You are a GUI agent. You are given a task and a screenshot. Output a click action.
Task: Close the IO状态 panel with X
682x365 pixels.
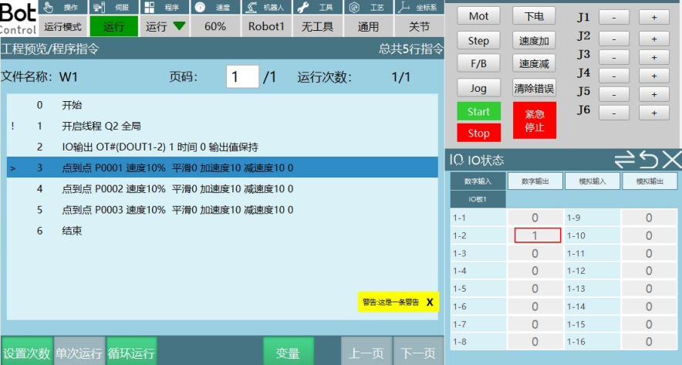tap(671, 160)
